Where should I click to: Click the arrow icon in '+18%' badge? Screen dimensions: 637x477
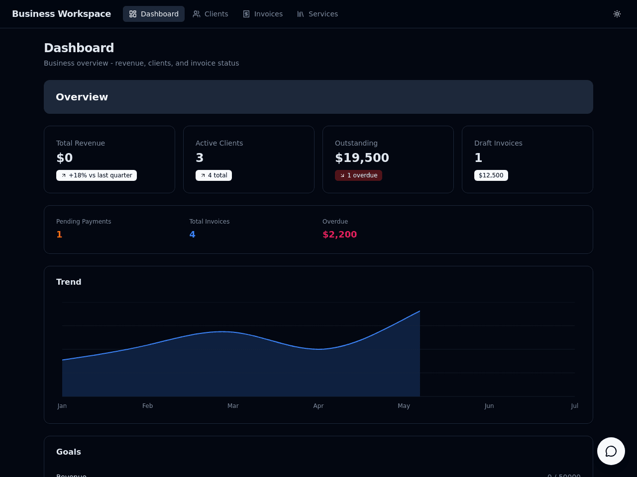coord(64,175)
